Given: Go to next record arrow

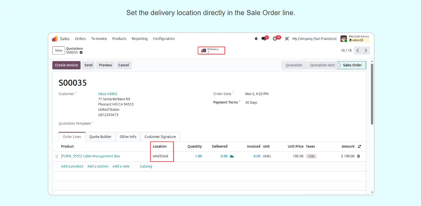Looking at the screenshot, I should pos(366,50).
